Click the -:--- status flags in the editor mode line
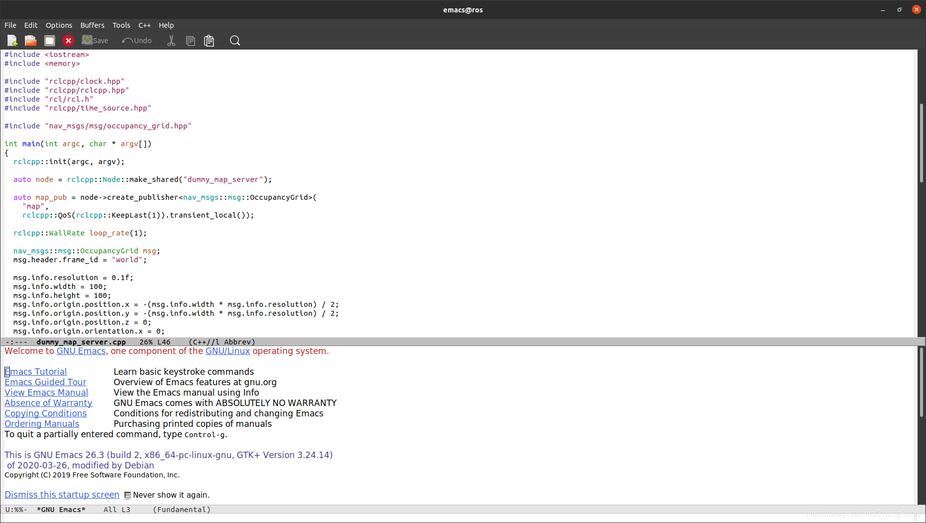 (x=16, y=342)
